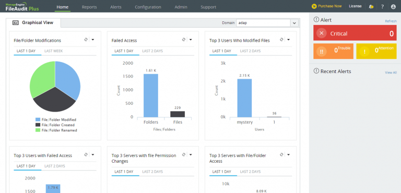Refresh the File/Folder Modifications widget
The width and height of the screenshot is (401, 193).
click(x=86, y=40)
